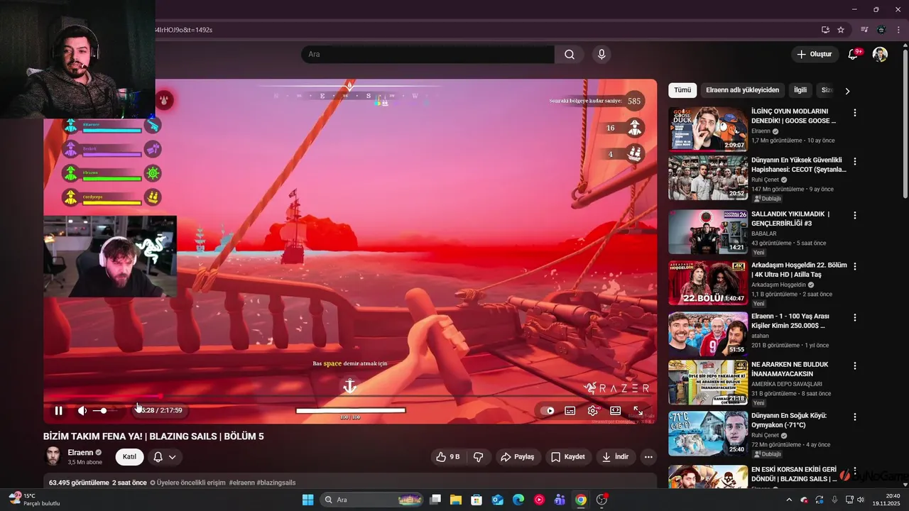Screen dimensions: 909x511
Task: Open Microsoft Store from the taskbar
Action: 477,500
